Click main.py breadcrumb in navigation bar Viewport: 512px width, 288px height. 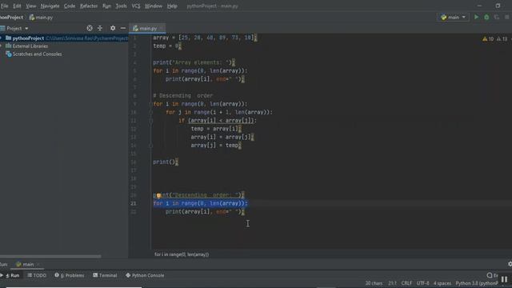click(x=41, y=18)
